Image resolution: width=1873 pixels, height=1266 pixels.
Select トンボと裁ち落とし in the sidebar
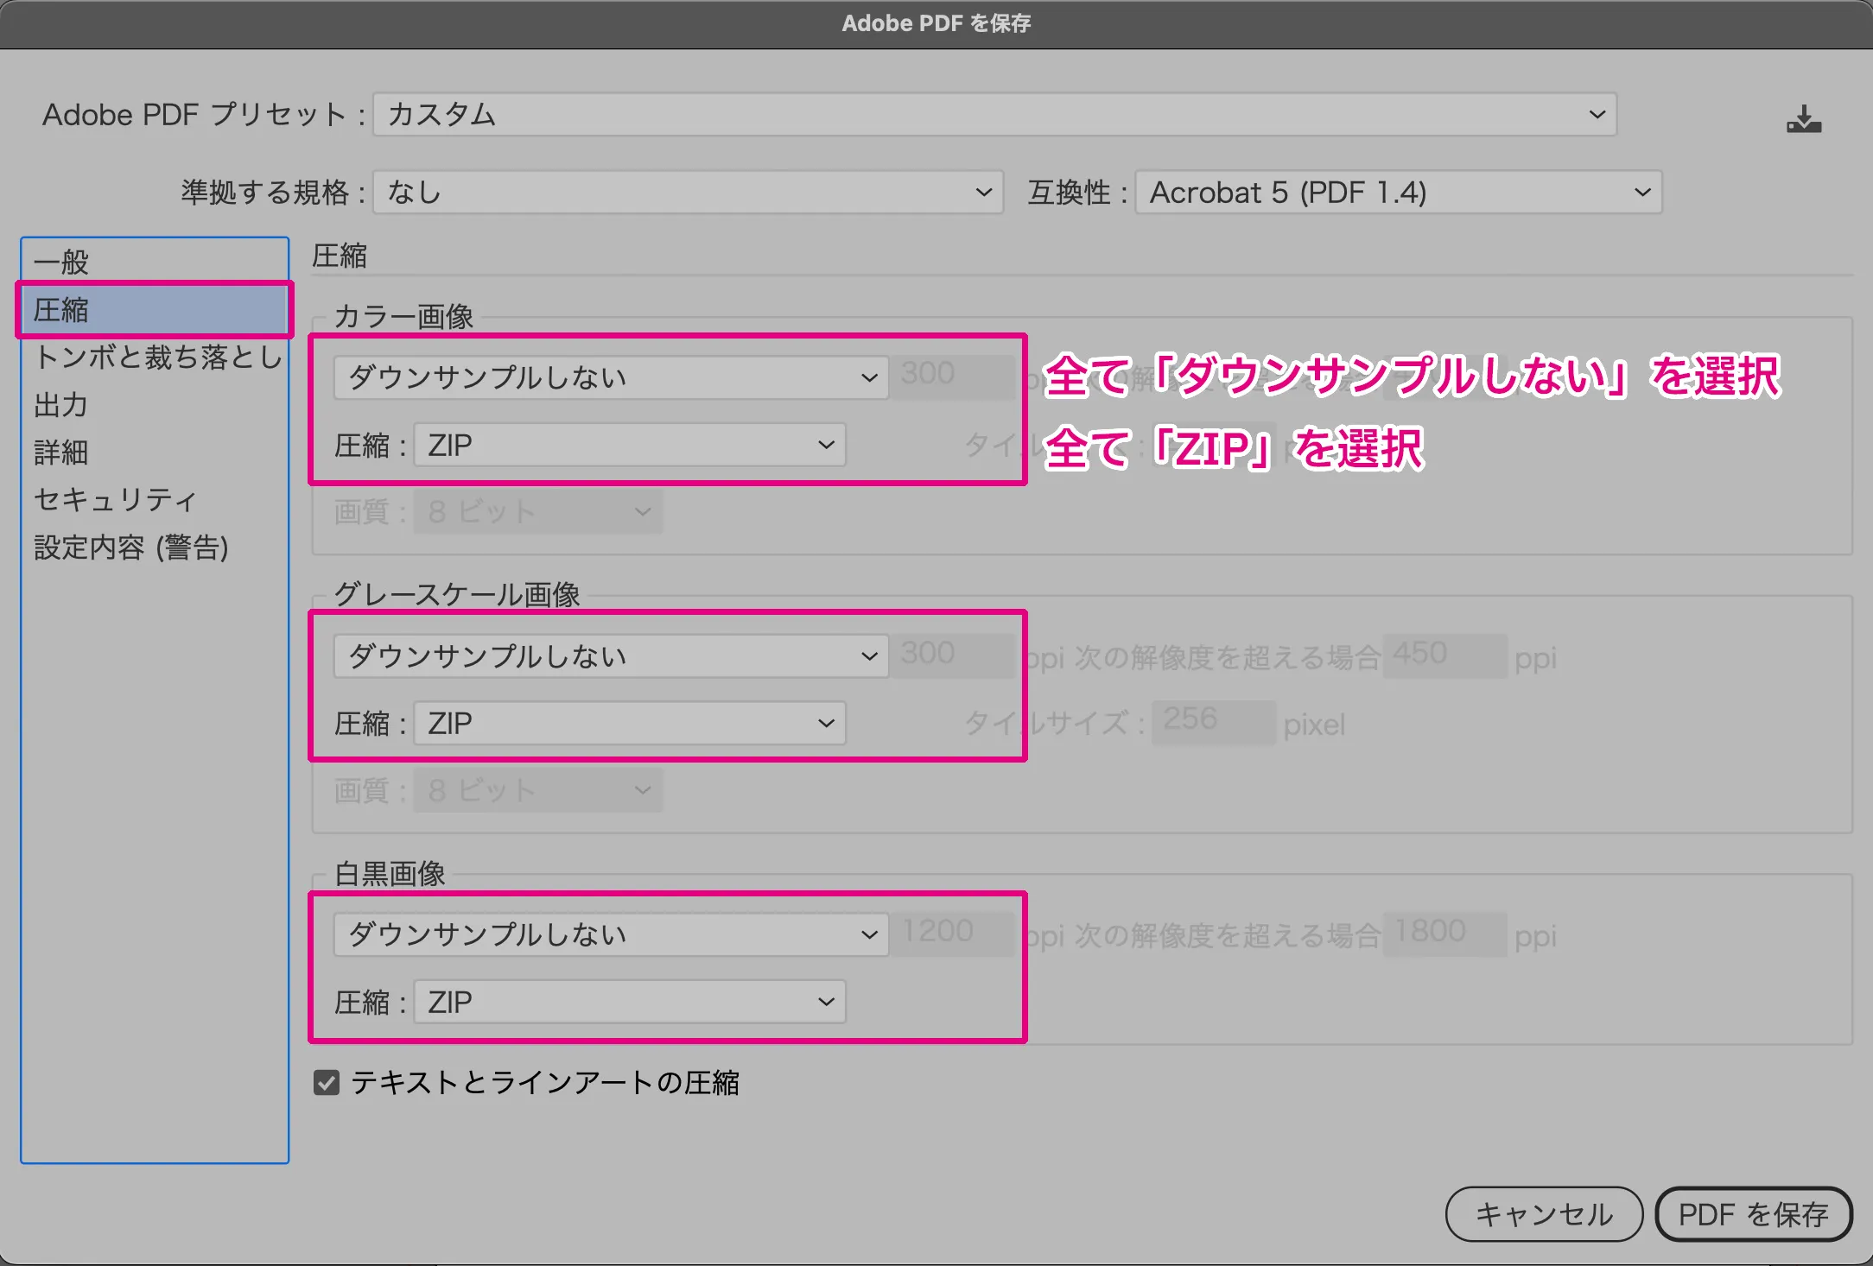click(x=155, y=357)
